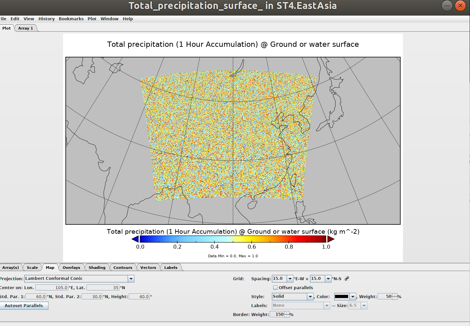This screenshot has height=326, width=470.
Task: Click the Std. Par. 1 input field
Action: pyautogui.click(x=36, y=297)
